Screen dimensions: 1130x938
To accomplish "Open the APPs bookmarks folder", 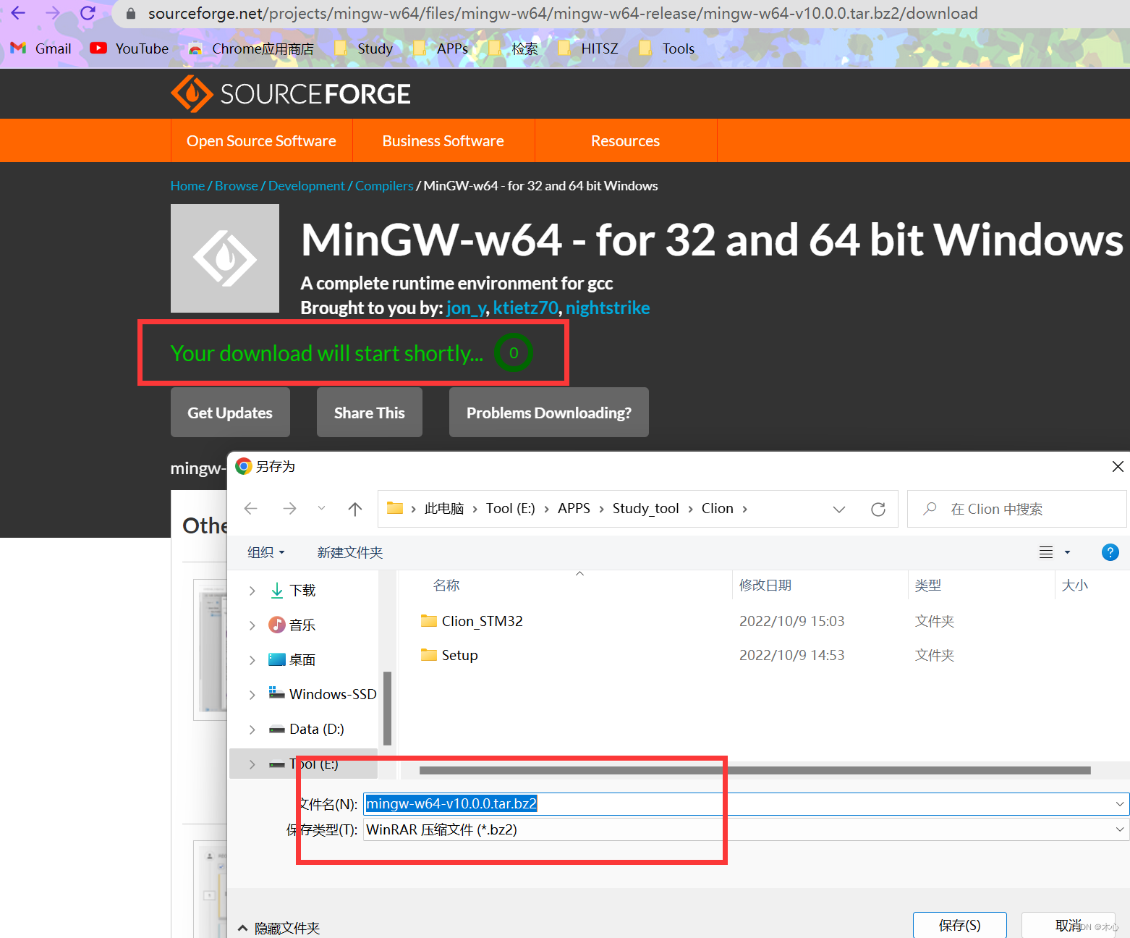I will click(x=441, y=48).
